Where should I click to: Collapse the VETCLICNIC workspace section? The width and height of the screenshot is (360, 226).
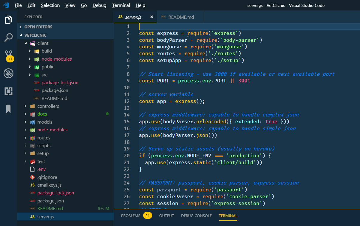[21, 35]
